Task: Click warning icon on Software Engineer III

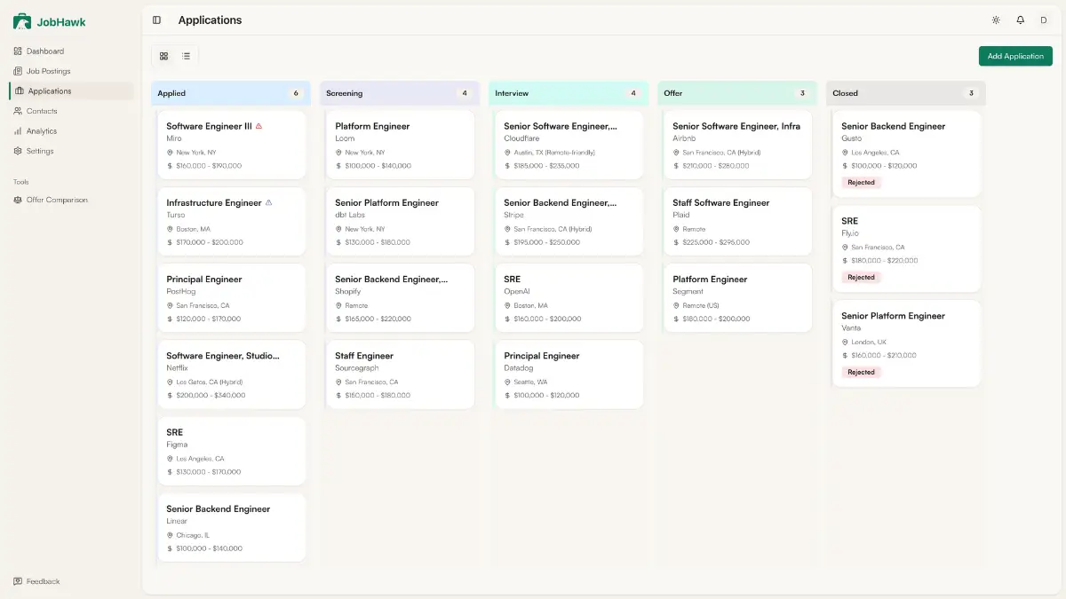Action: click(x=259, y=126)
